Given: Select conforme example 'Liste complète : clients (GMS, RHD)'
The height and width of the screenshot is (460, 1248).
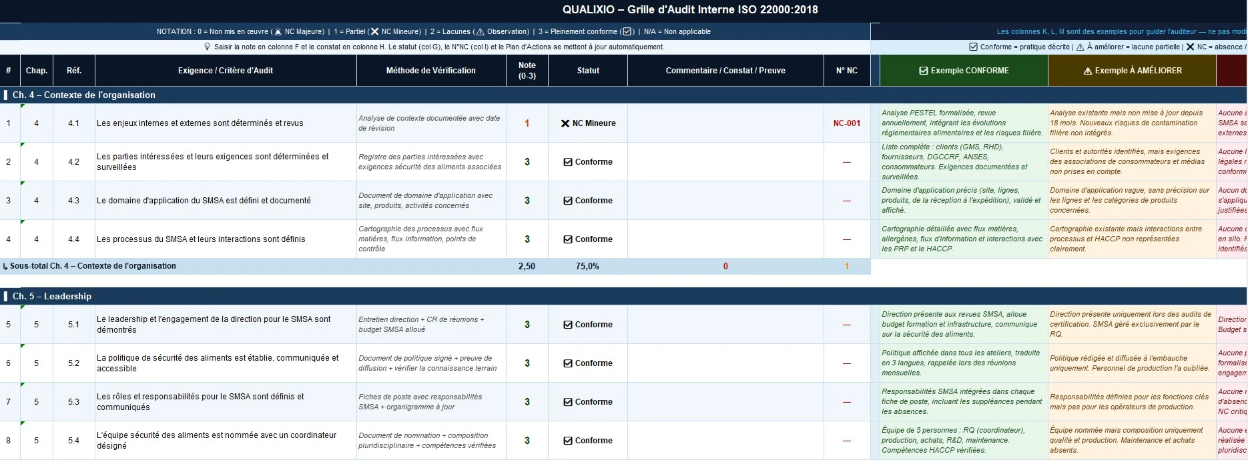Looking at the screenshot, I should tap(962, 162).
